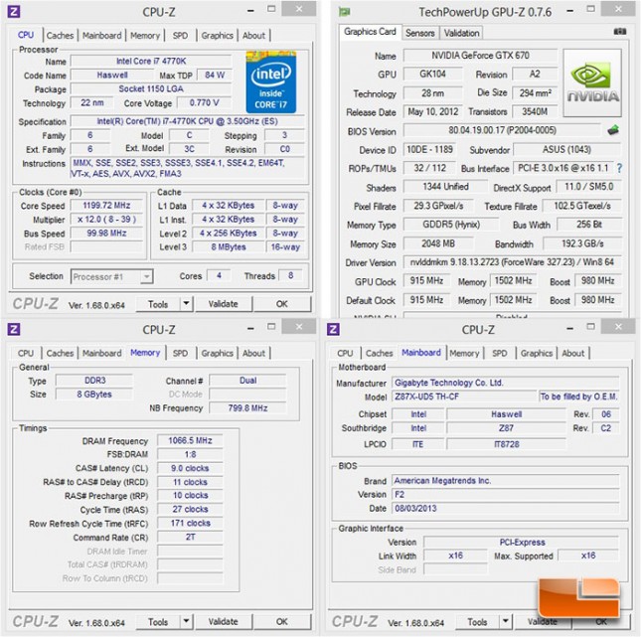
Task: Click Tools button in top-left CPU-Z window
Action: 158,304
